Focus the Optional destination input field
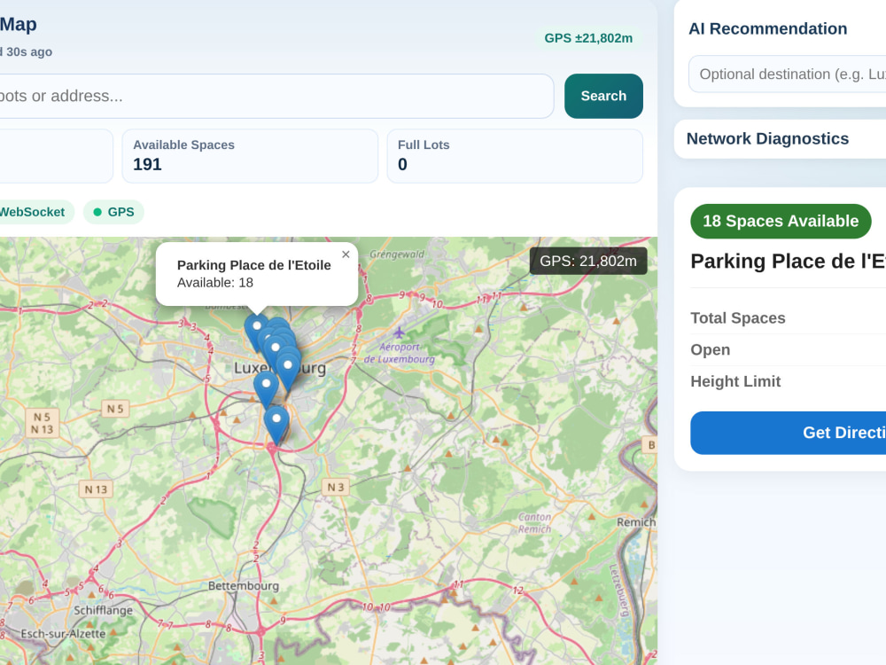886x665 pixels. coord(787,74)
